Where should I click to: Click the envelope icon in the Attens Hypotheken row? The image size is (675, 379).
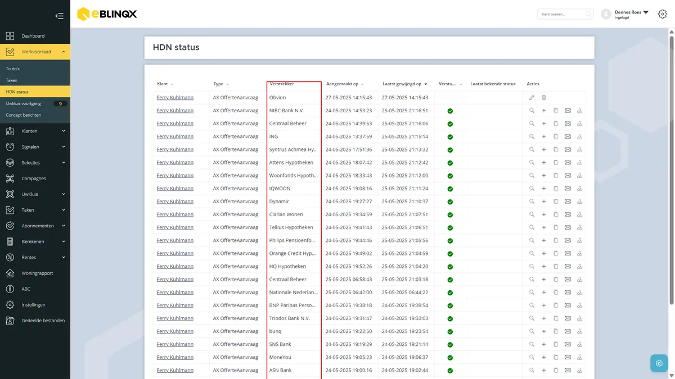coord(568,162)
